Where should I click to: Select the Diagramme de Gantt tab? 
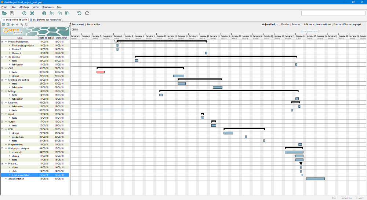(15, 20)
